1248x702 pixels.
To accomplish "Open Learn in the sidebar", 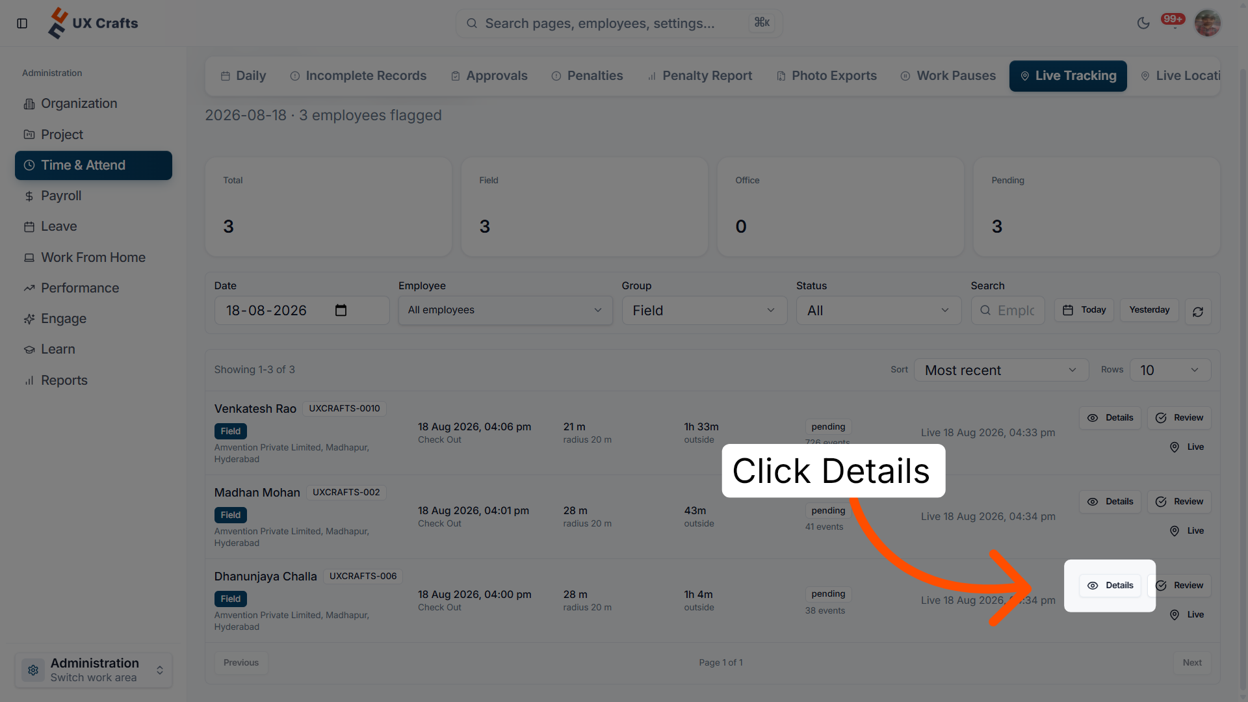I will (x=94, y=349).
